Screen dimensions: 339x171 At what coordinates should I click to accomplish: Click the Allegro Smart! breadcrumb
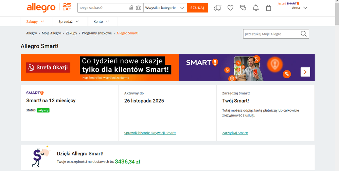tap(127, 33)
